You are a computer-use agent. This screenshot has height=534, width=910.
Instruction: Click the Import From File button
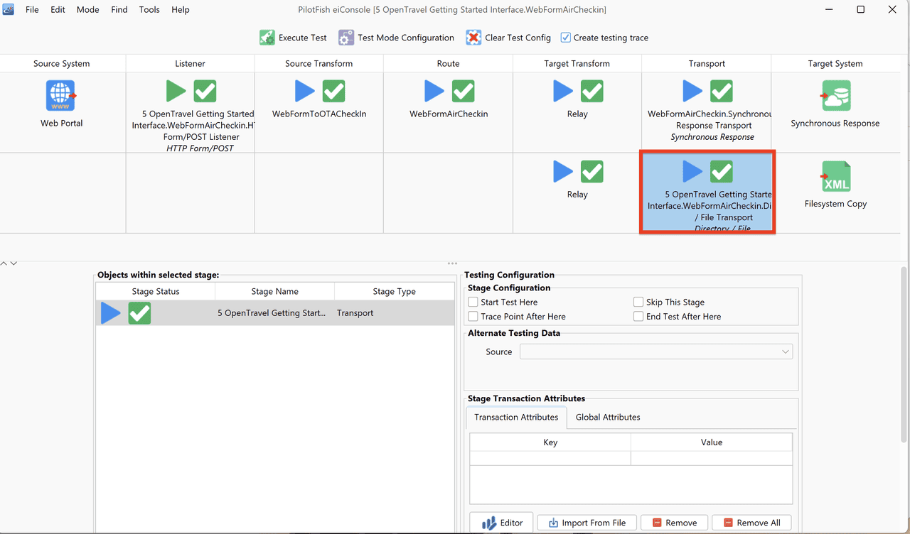click(x=587, y=523)
